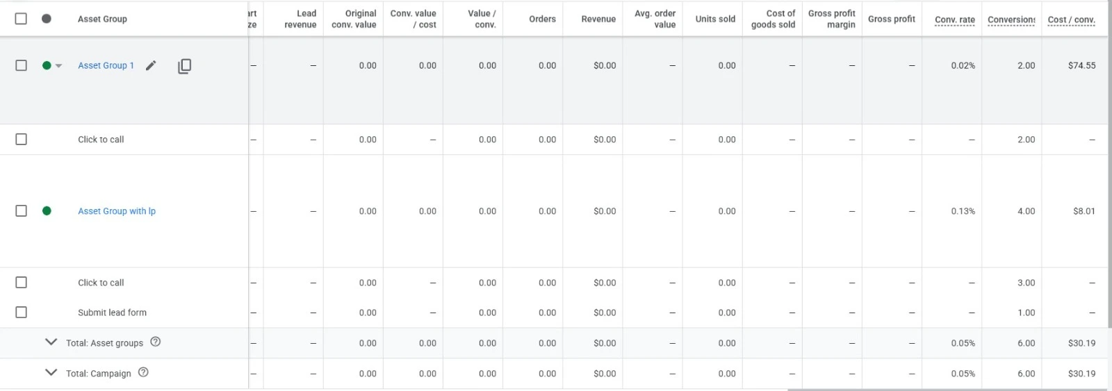Viewport: 1112px width, 391px height.
Task: Click 4.00 conversions for Asset Group with lp
Action: tap(1026, 211)
